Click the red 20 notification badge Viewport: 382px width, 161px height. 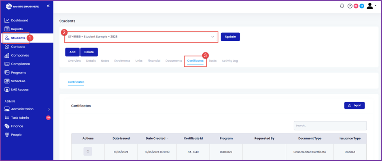tap(356, 6)
